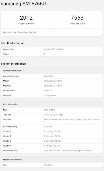Select '1 Core @ 3.30 GHz' value
104x171 pixels.
(52, 146)
